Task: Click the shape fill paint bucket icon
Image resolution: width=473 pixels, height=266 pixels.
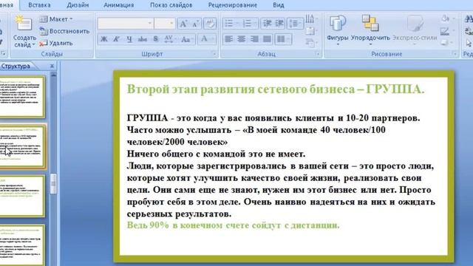Action: [x=445, y=18]
